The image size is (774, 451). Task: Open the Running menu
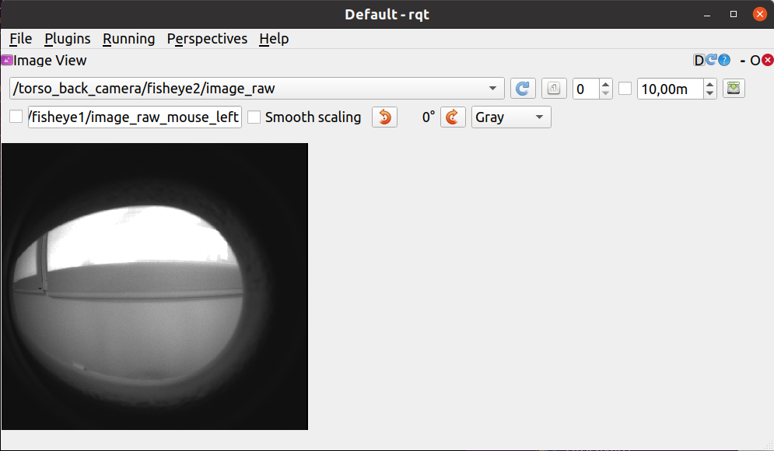tap(128, 38)
